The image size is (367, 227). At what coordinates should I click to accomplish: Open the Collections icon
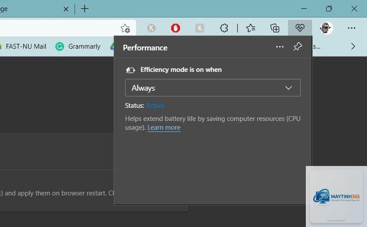(x=275, y=28)
